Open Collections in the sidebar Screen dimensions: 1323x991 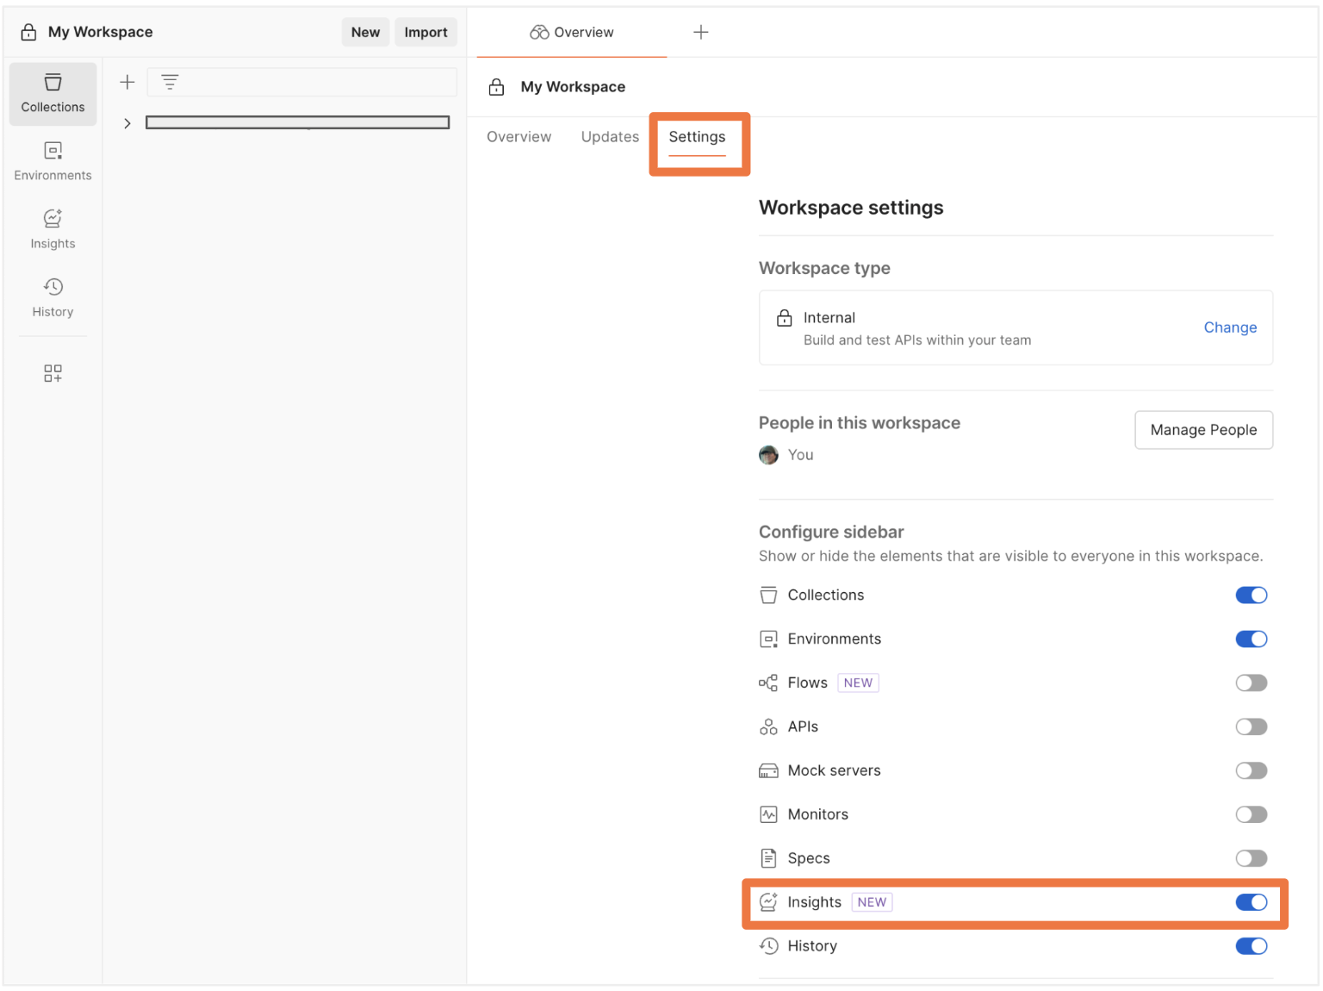53,94
